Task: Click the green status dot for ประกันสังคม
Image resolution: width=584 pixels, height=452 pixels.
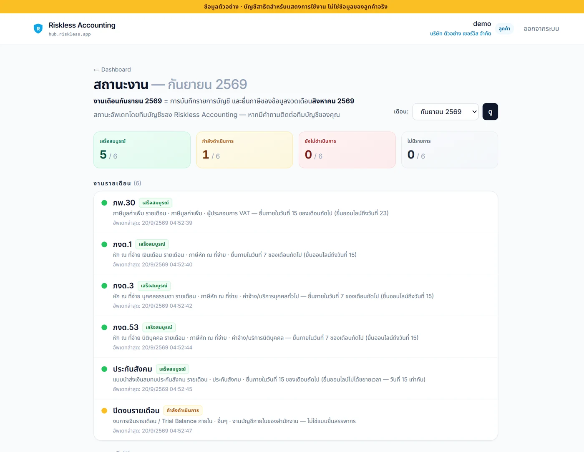Action: 104,369
